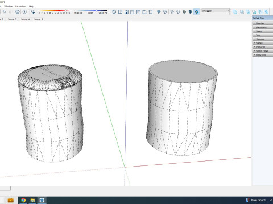Expand the Components panel
Screen dimensions: 273x204
[263, 27]
